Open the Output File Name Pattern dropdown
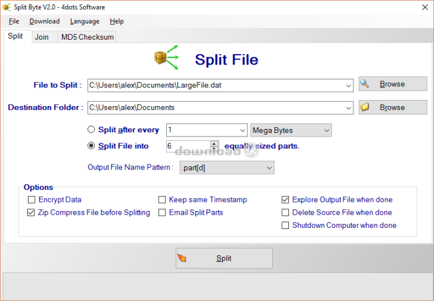Viewport: 434px width, 301px height. coord(269,168)
